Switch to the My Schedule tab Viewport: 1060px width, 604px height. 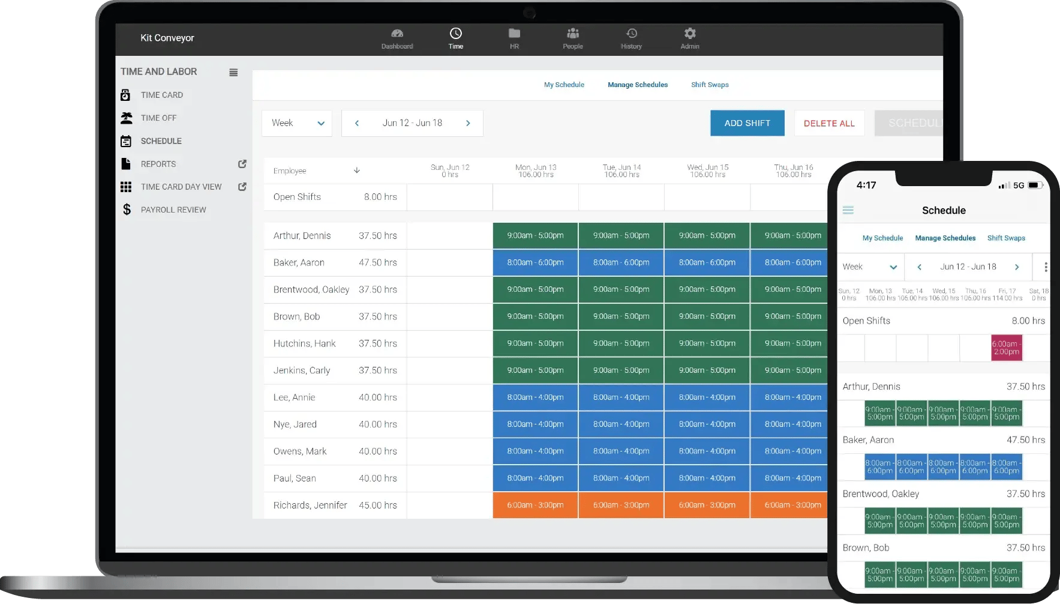pyautogui.click(x=564, y=85)
